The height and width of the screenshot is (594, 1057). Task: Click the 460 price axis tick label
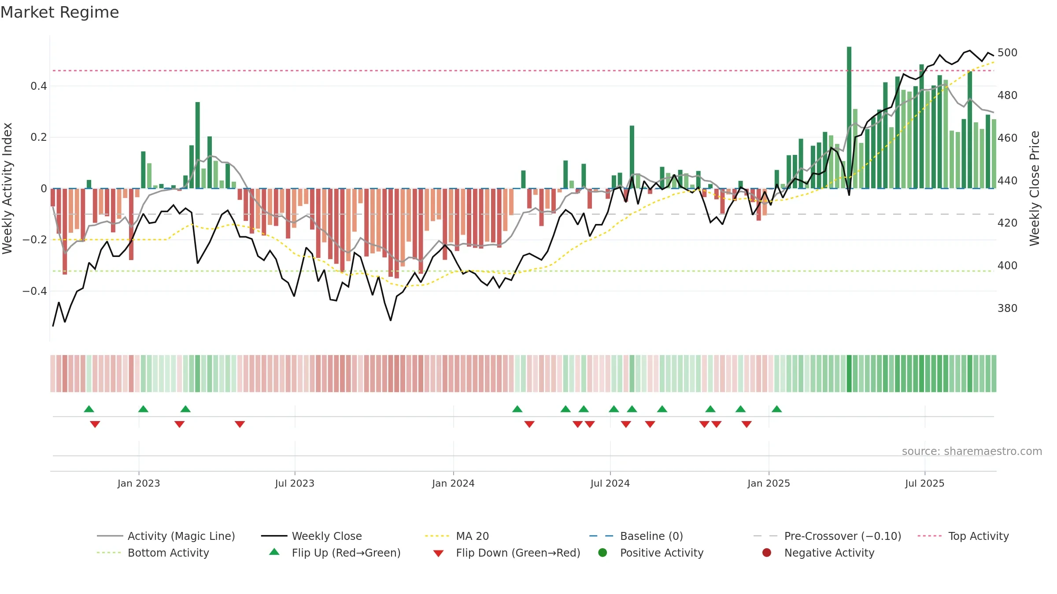(1008, 138)
